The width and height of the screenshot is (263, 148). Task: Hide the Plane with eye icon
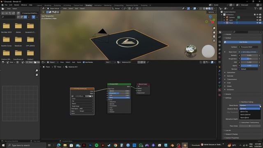pos(257,23)
